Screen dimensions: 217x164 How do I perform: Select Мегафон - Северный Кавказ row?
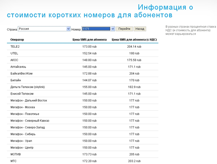coord(82,121)
